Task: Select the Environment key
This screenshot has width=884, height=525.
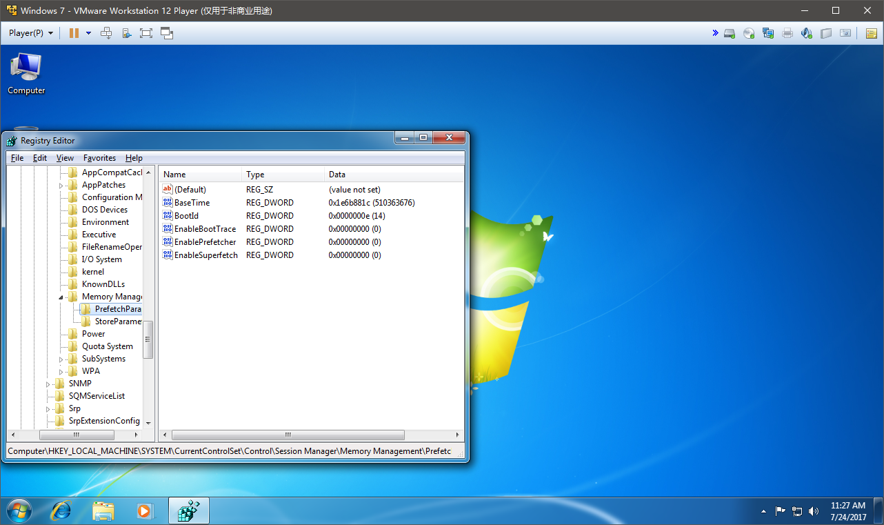Action: coord(105,222)
